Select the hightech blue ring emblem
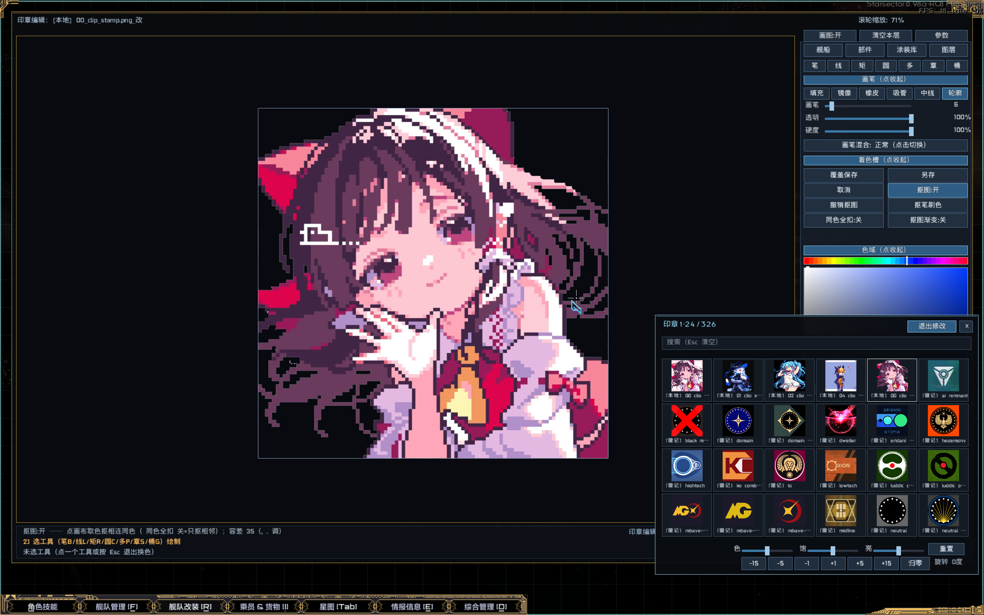Screen dimensions: 984x615 (x=687, y=470)
